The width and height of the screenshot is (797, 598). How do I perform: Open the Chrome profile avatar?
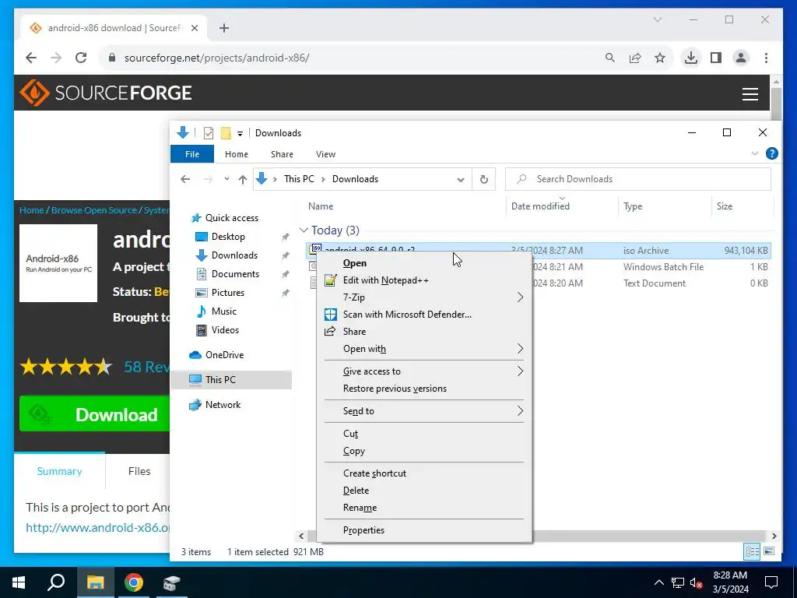[741, 58]
